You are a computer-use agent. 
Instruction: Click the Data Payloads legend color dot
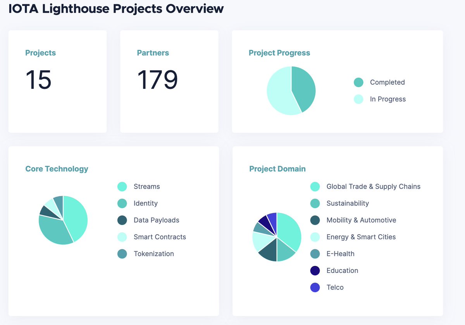[x=122, y=220]
